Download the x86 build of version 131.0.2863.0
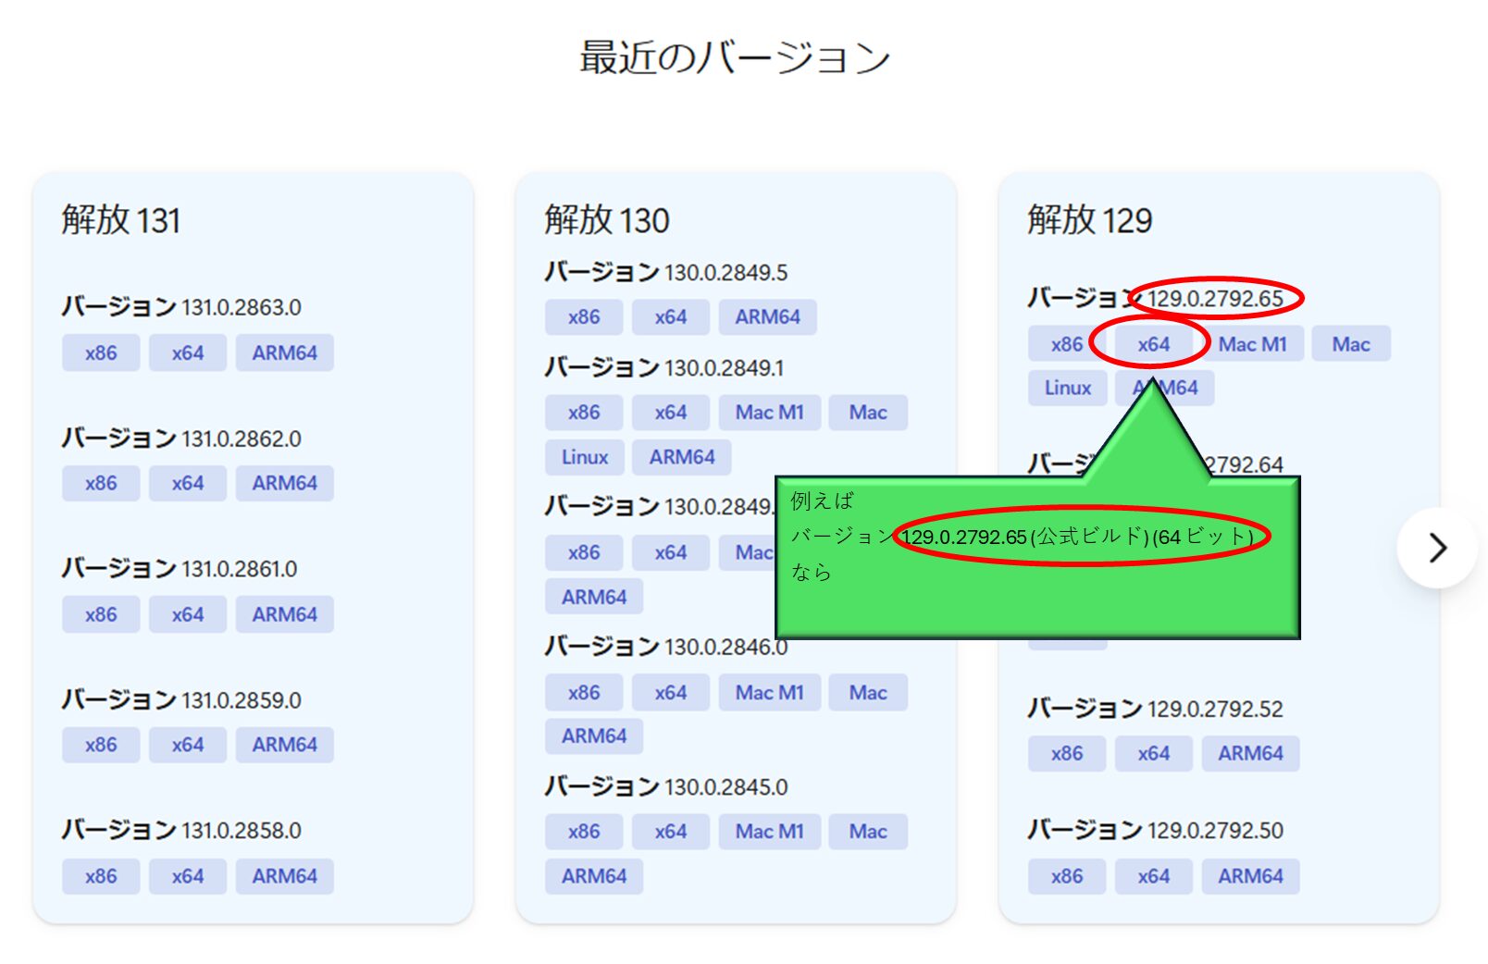The height and width of the screenshot is (964, 1488). pos(100,352)
